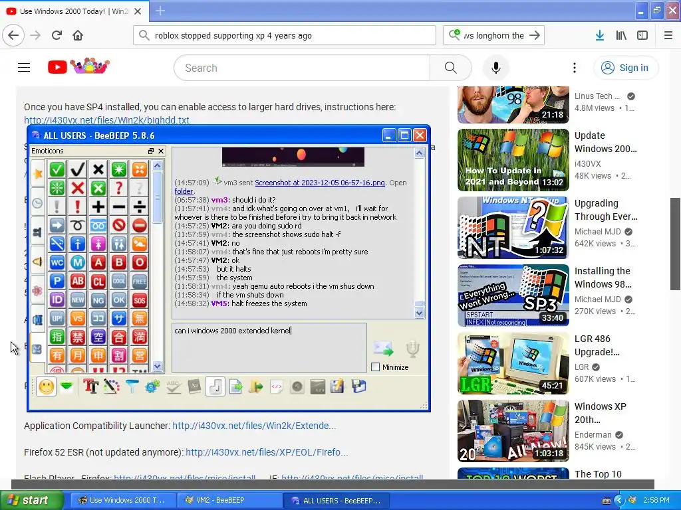Insert the orange VS emoticon
Image resolution: width=681 pixels, height=510 pixels.
click(x=78, y=318)
